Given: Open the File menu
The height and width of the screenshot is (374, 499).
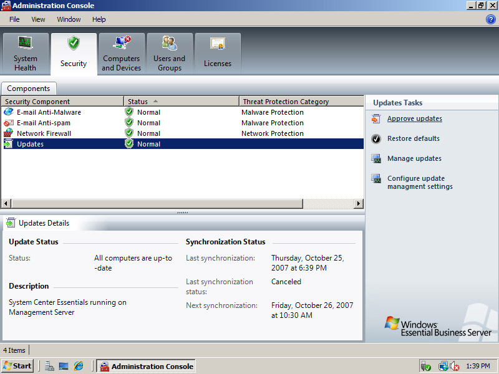Looking at the screenshot, I should 14,19.
